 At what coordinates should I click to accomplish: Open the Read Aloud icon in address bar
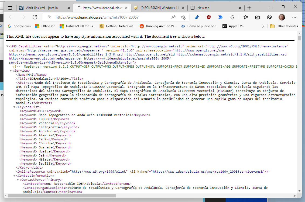pos(174,17)
